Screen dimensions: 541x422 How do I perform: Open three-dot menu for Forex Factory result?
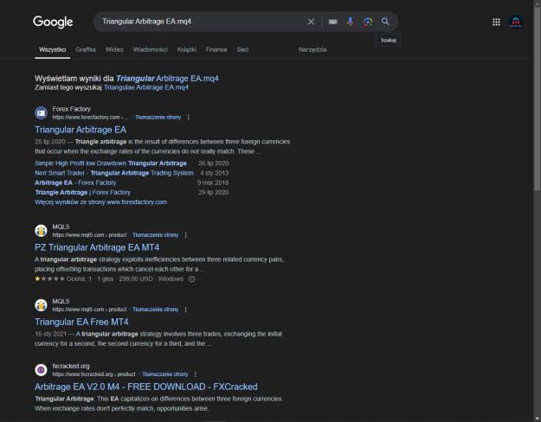pyautogui.click(x=189, y=118)
